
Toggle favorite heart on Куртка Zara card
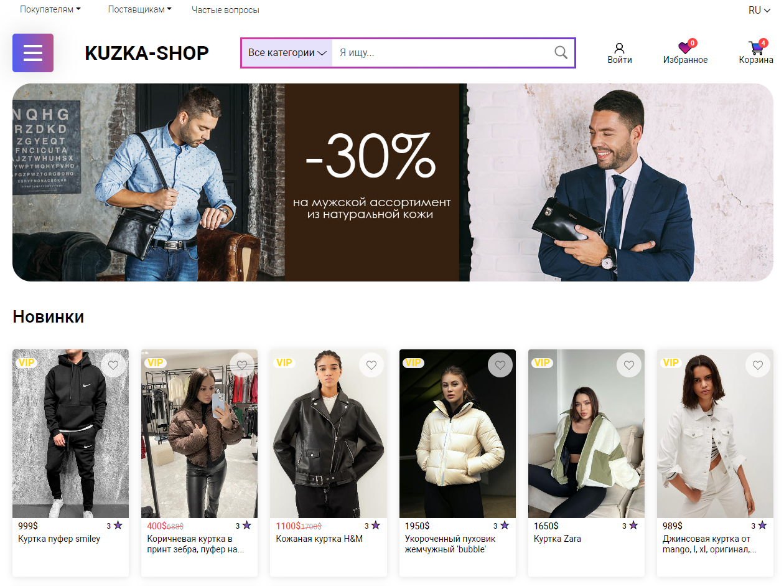click(629, 365)
